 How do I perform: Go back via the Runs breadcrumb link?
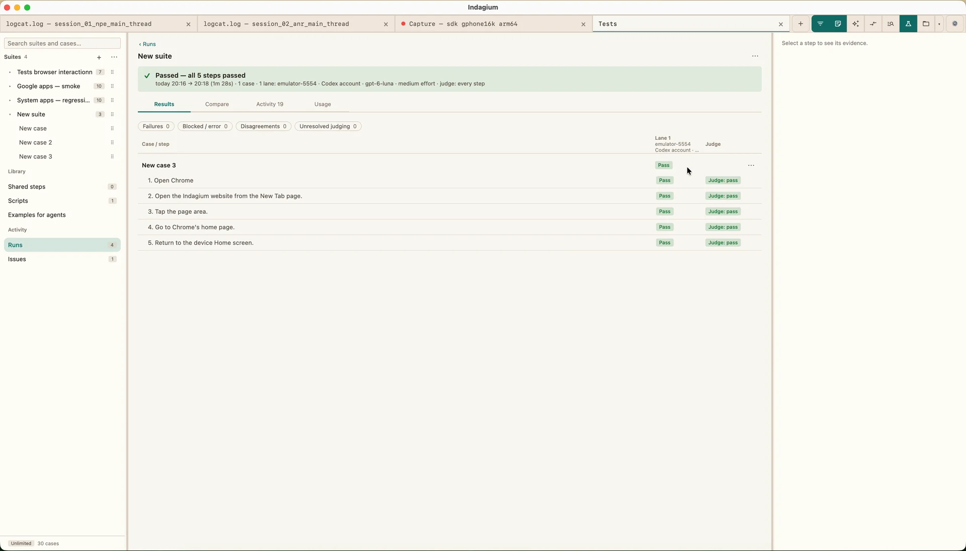[x=147, y=44]
